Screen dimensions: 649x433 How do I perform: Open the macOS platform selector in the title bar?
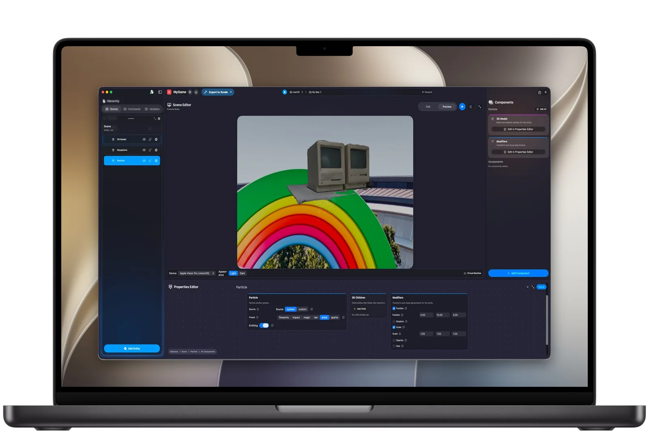click(296, 92)
